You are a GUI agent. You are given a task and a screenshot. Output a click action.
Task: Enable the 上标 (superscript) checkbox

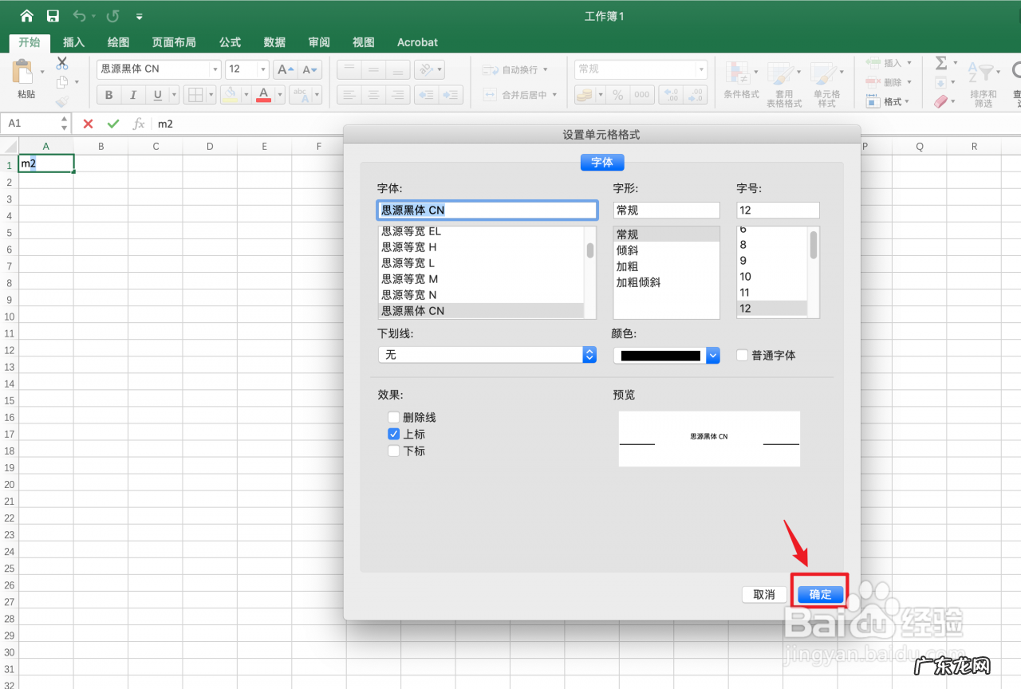pyautogui.click(x=393, y=434)
